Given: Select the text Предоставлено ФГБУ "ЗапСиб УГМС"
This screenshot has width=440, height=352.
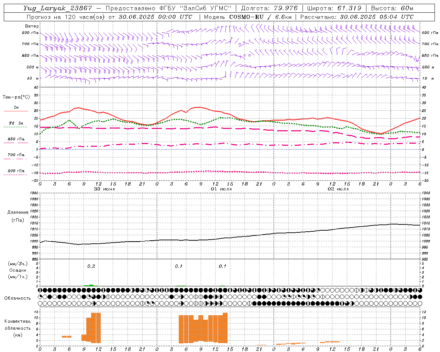Looking at the screenshot, I should 168,8.
